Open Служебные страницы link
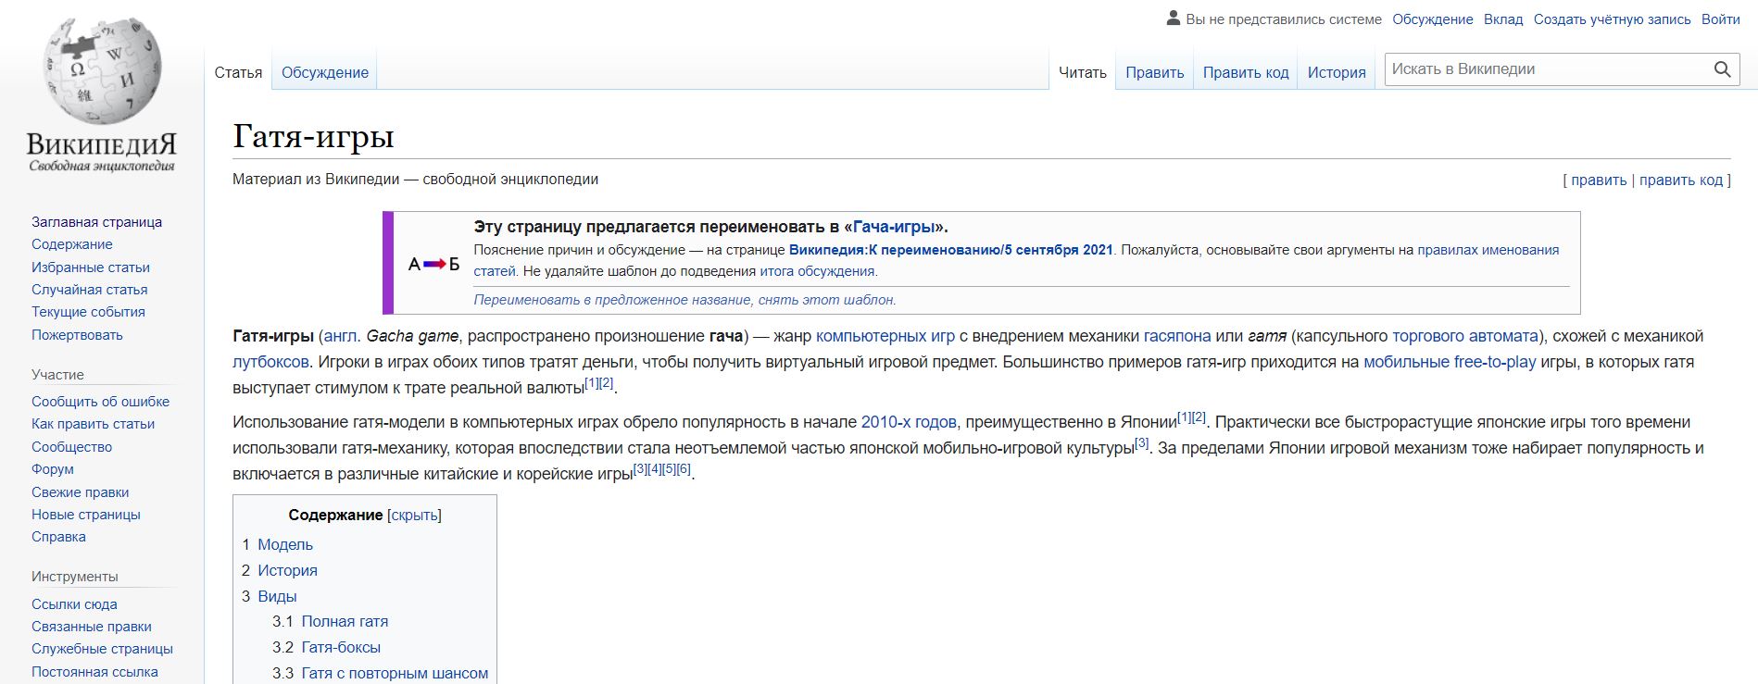The image size is (1758, 684). click(103, 649)
